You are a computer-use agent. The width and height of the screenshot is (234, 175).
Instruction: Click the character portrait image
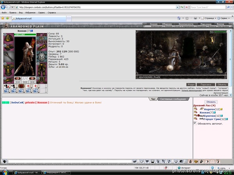click(x=25, y=56)
